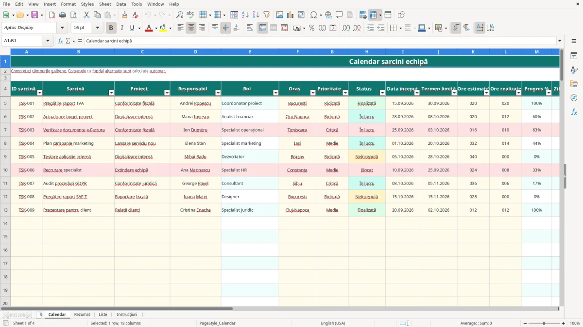The height and width of the screenshot is (327, 583).
Task: Insert a chart
Action: click(x=291, y=15)
